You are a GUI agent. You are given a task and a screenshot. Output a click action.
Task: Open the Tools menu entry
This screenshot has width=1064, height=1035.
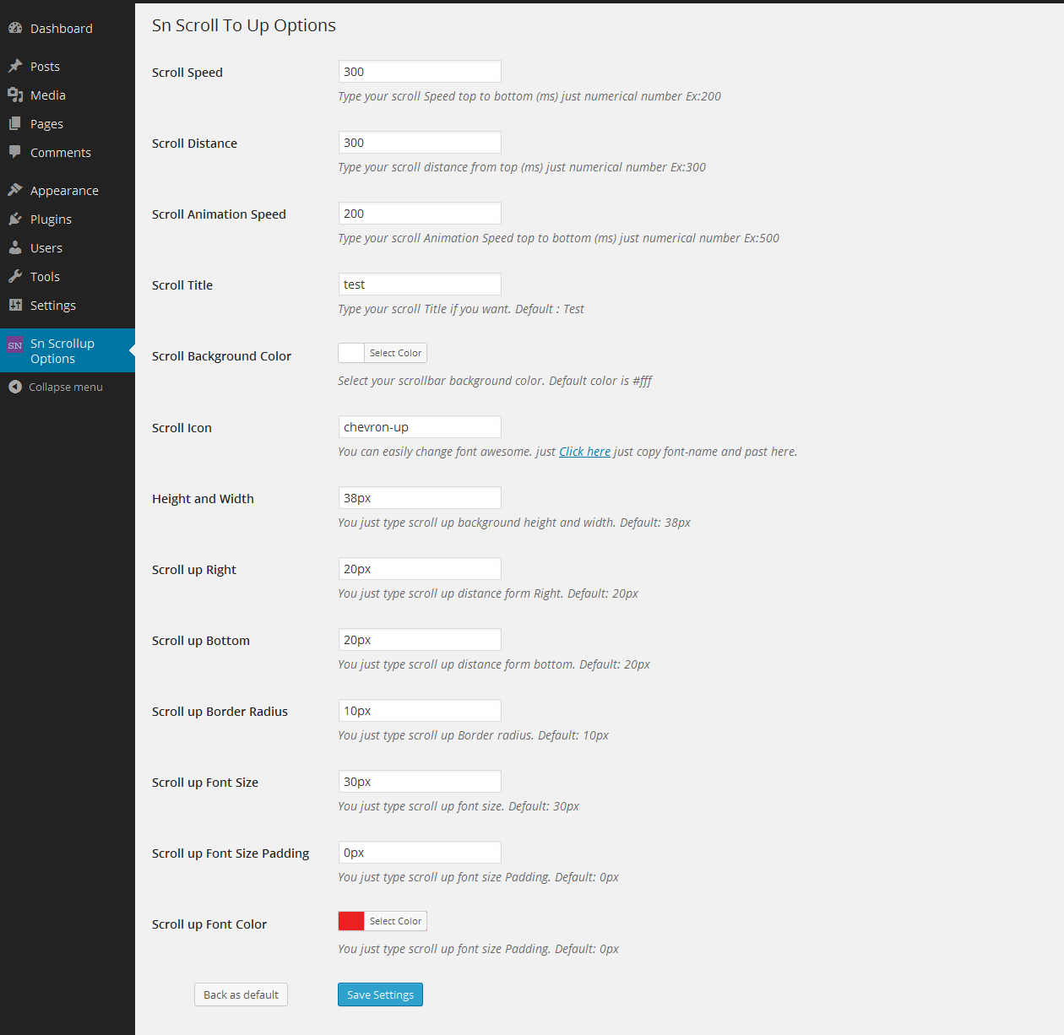tap(68, 276)
